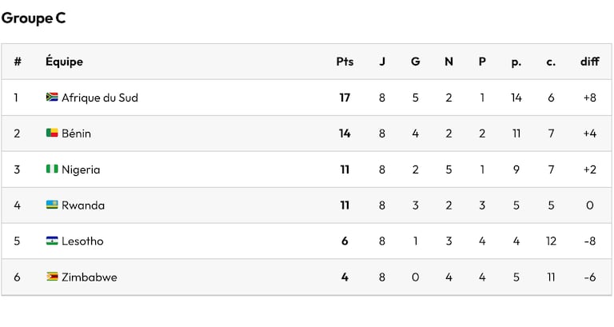Sort by the diff column header

tap(590, 62)
